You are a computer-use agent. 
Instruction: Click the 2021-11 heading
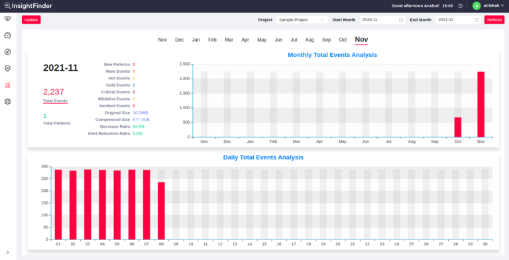pos(61,68)
